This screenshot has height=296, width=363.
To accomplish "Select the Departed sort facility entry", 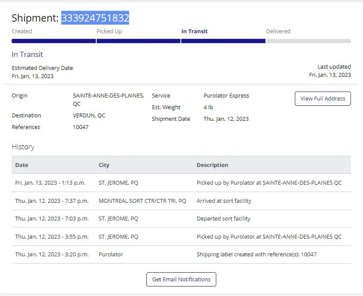I will (223, 219).
